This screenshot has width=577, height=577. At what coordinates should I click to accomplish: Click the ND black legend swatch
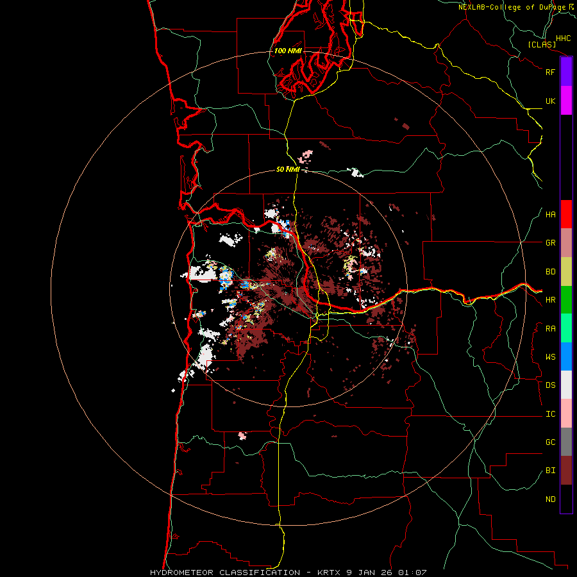point(566,499)
